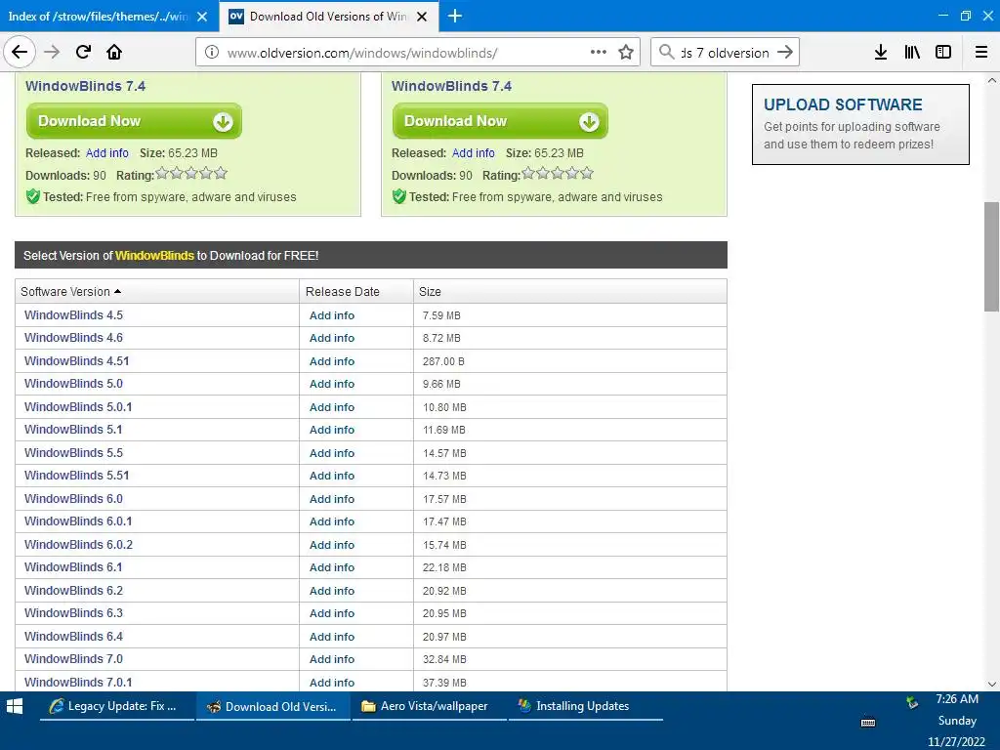Click the left Download Now button
Viewport: 1000px width, 750px height.
point(134,120)
